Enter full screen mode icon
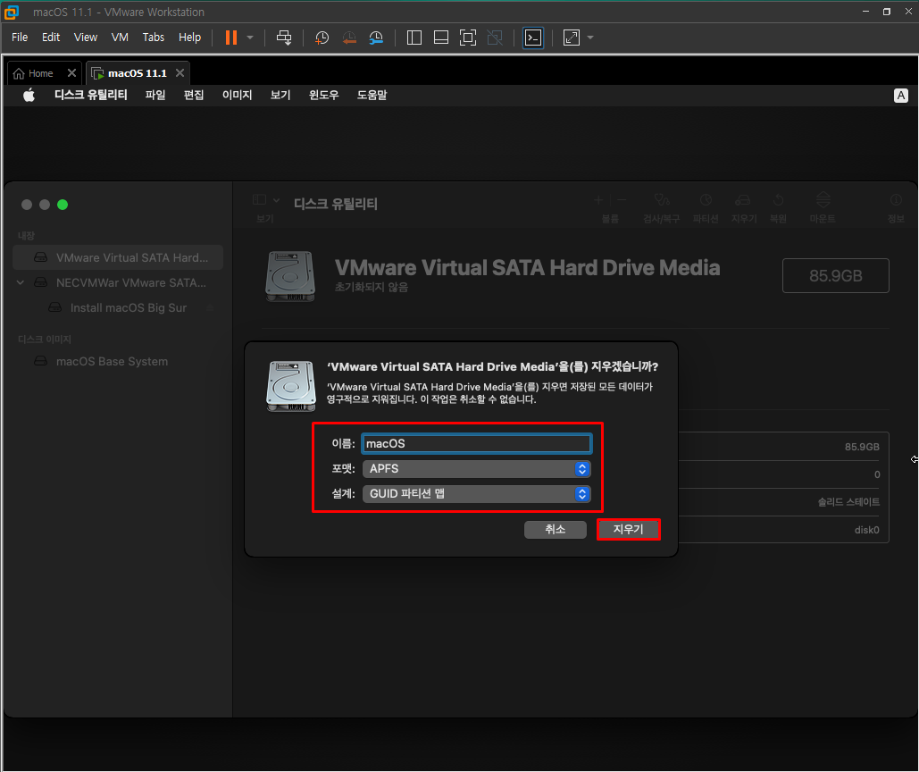Viewport: 919px width, 772px height. tap(468, 38)
